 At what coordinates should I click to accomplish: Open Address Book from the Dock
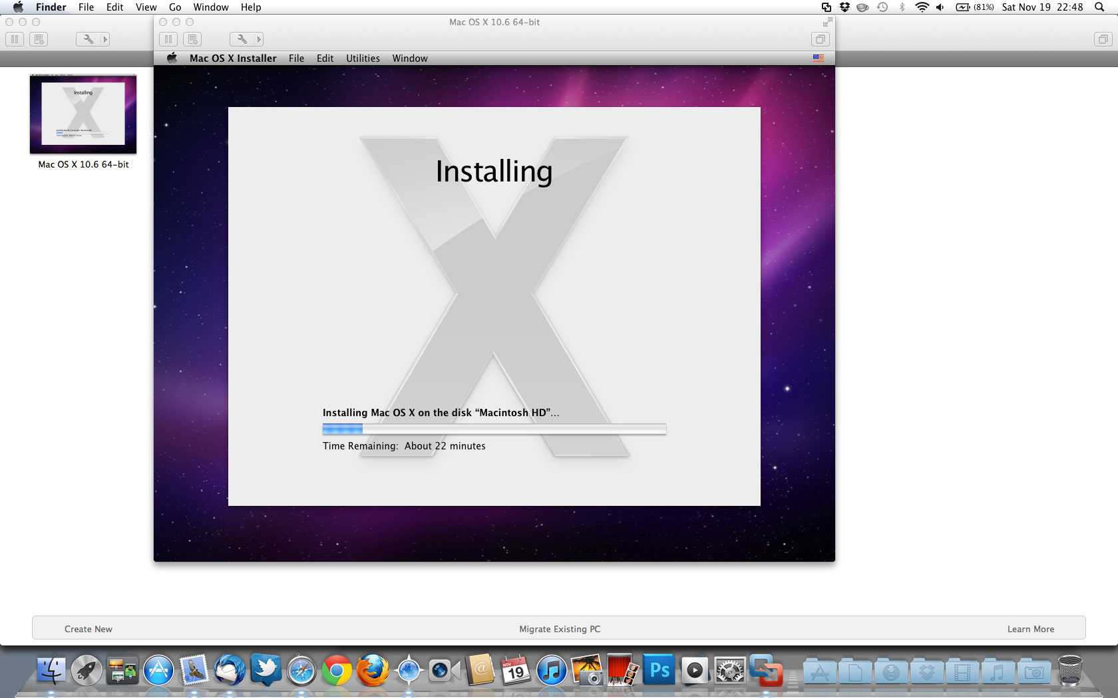480,670
